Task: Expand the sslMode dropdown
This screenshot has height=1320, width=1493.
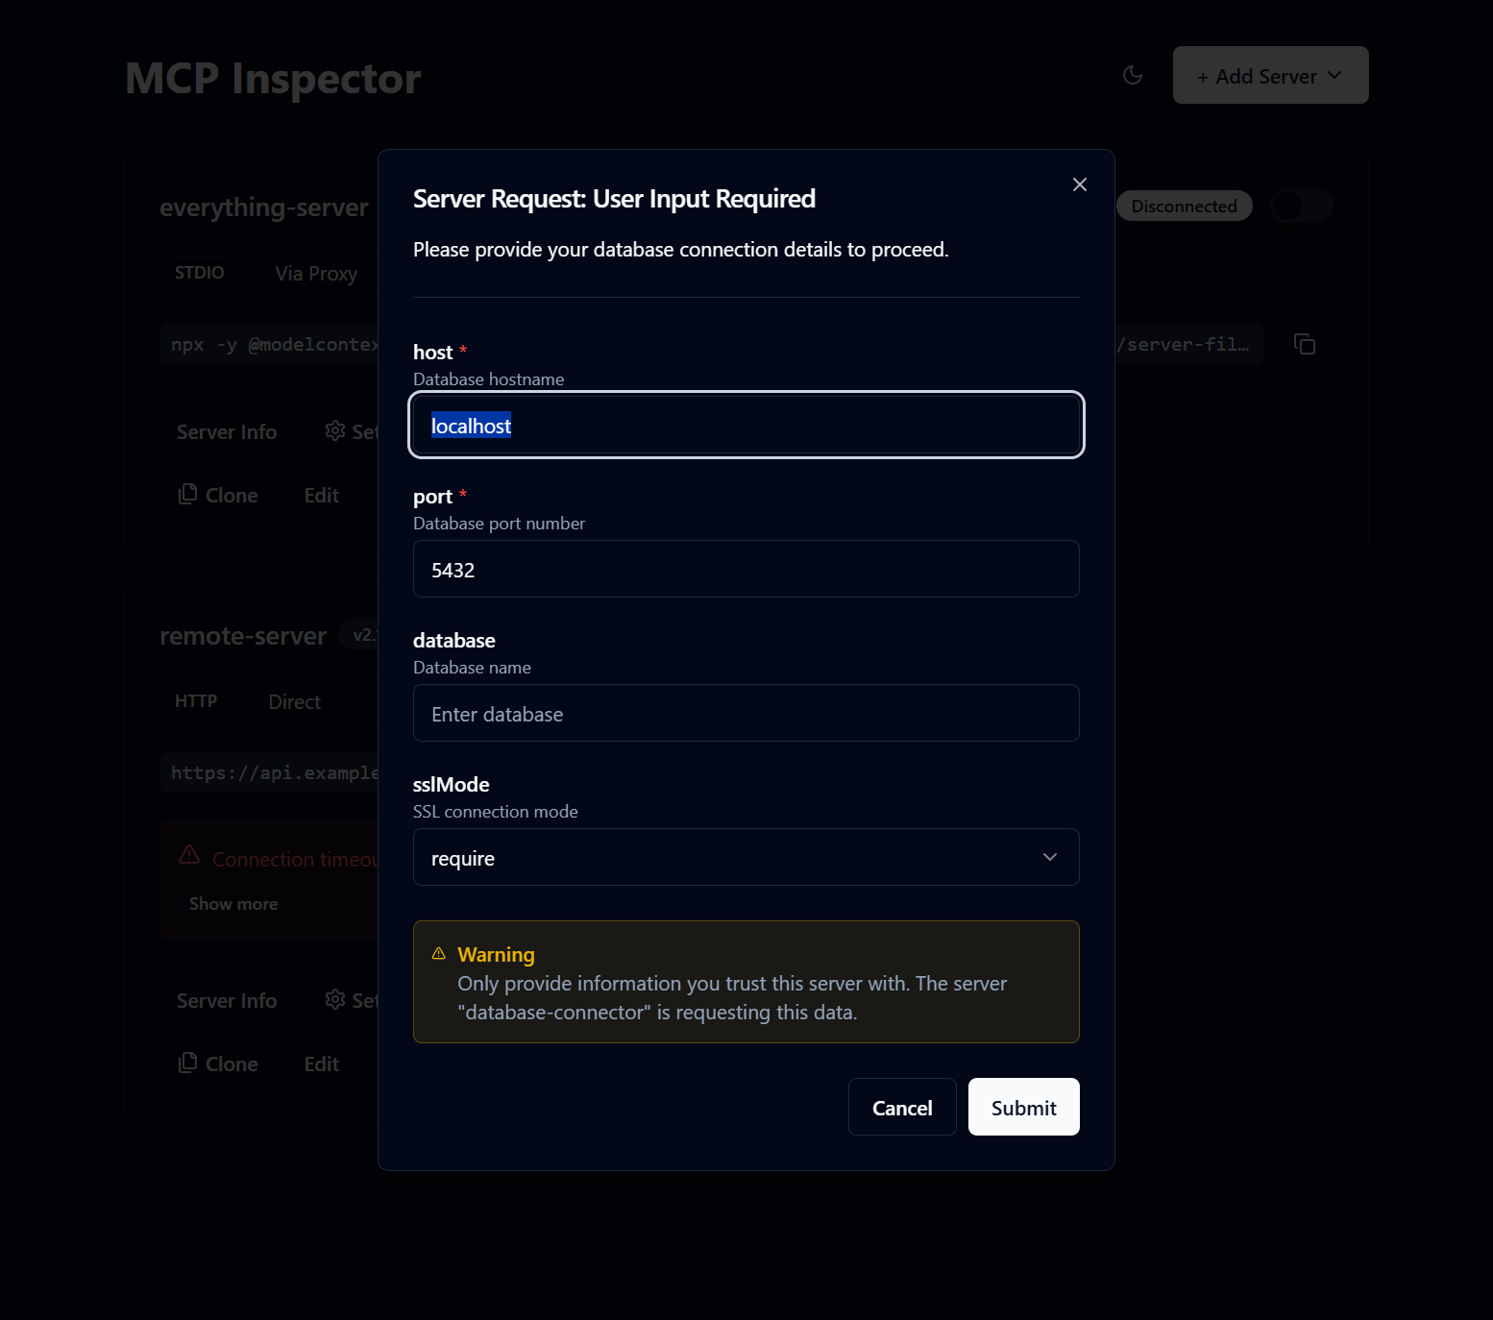Action: [x=746, y=857]
